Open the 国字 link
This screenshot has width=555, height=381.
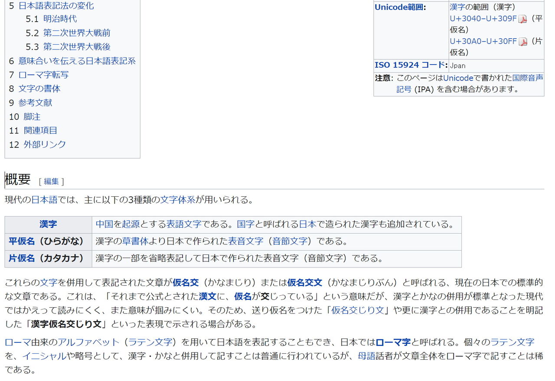(246, 225)
